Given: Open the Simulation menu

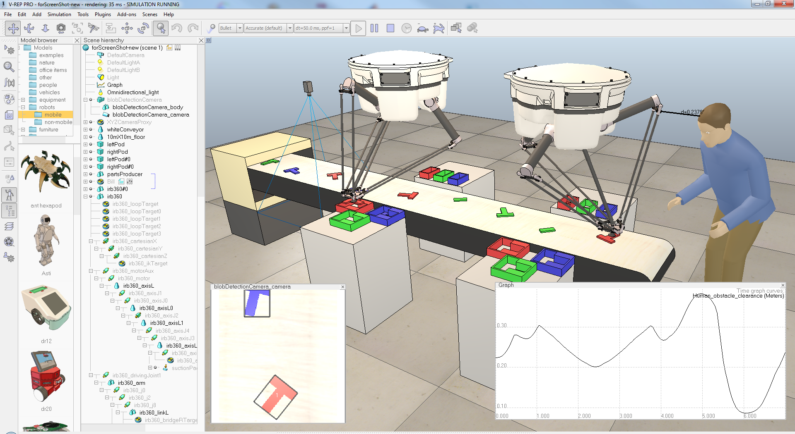Looking at the screenshot, I should 59,14.
